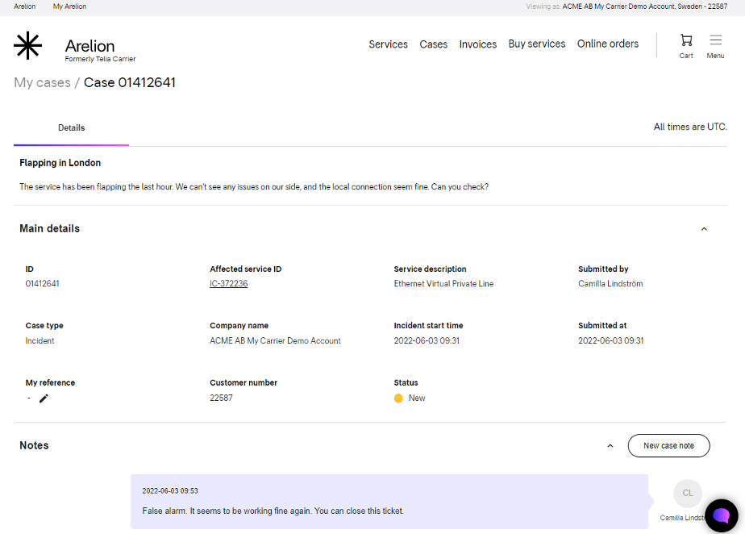Select the ID value 01412641
This screenshot has height=534, width=745.
click(42, 283)
